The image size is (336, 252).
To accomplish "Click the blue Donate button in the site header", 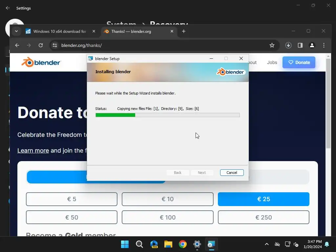I will click(299, 62).
